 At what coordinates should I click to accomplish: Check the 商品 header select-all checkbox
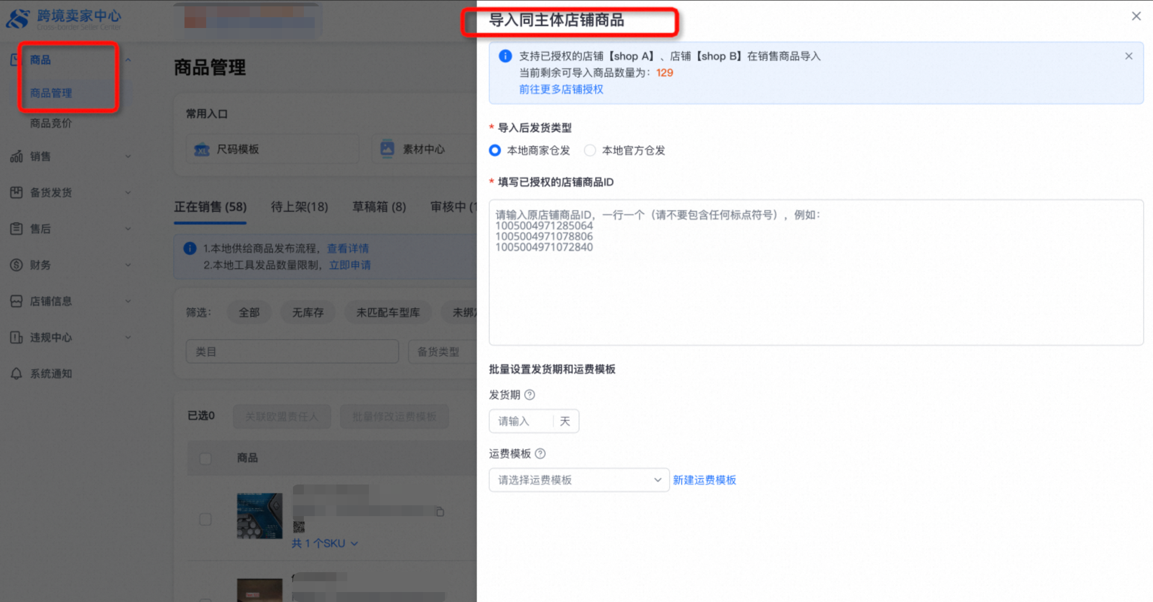coord(206,458)
